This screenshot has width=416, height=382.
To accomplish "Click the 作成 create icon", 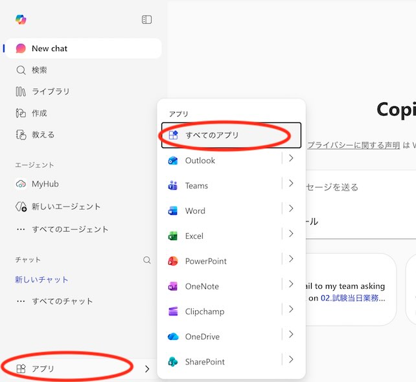I will (21, 113).
